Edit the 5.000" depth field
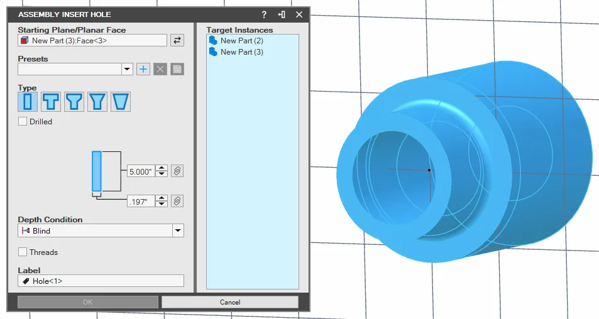Image resolution: width=599 pixels, height=319 pixels. [141, 171]
